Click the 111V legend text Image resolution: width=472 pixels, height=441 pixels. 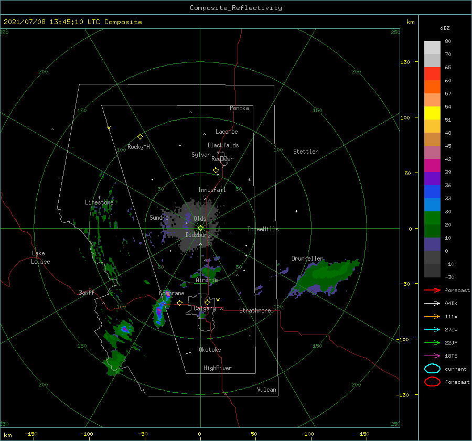tap(451, 316)
